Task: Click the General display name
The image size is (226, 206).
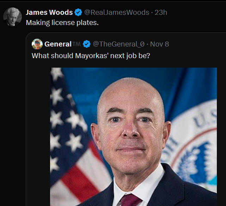Action: pos(58,44)
